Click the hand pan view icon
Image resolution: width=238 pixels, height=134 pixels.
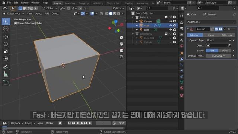tap(121, 44)
